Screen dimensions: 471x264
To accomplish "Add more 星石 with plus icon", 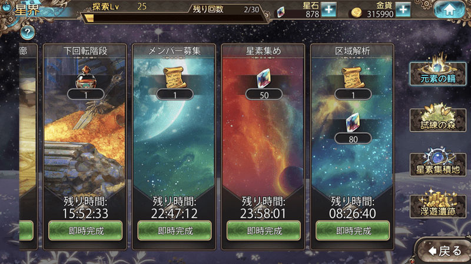I will (x=329, y=9).
